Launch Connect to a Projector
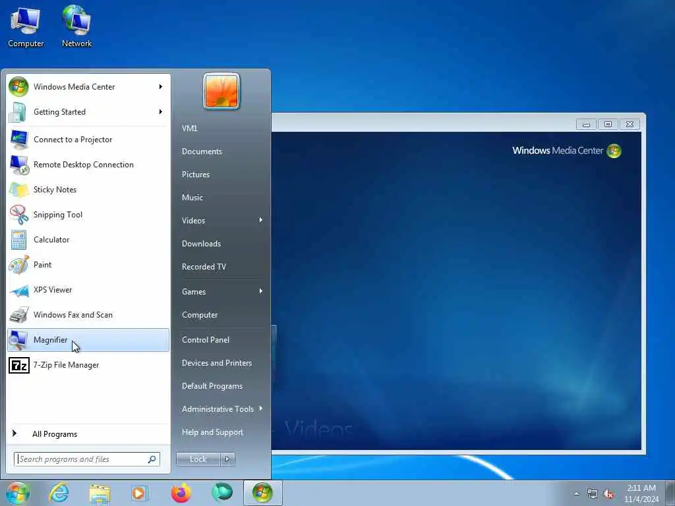The width and height of the screenshot is (675, 506). [x=88, y=140]
